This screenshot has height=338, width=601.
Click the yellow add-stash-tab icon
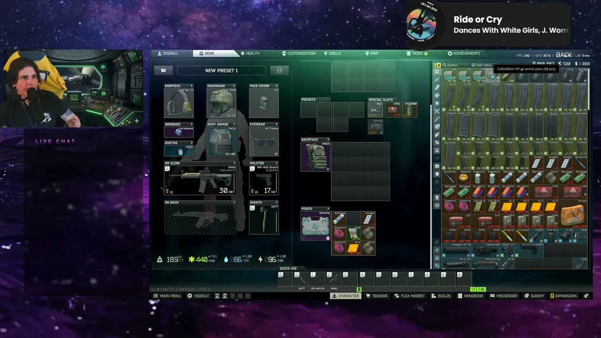(x=437, y=65)
